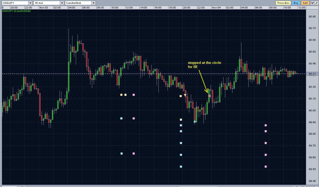Click the lowest pink square near 89.52
This screenshot has width=319, height=187.
click(x=266, y=167)
